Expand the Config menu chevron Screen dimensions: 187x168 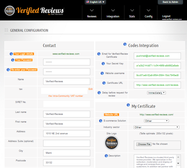coord(148,10)
